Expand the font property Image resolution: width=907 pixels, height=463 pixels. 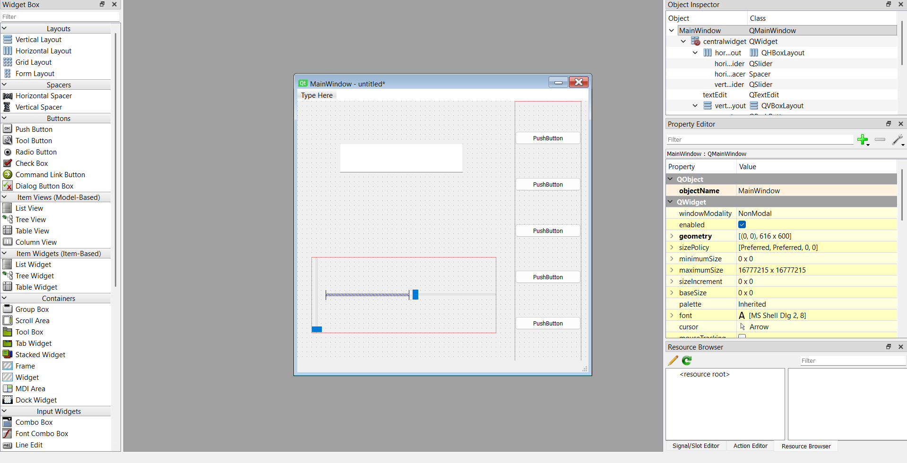[672, 315]
